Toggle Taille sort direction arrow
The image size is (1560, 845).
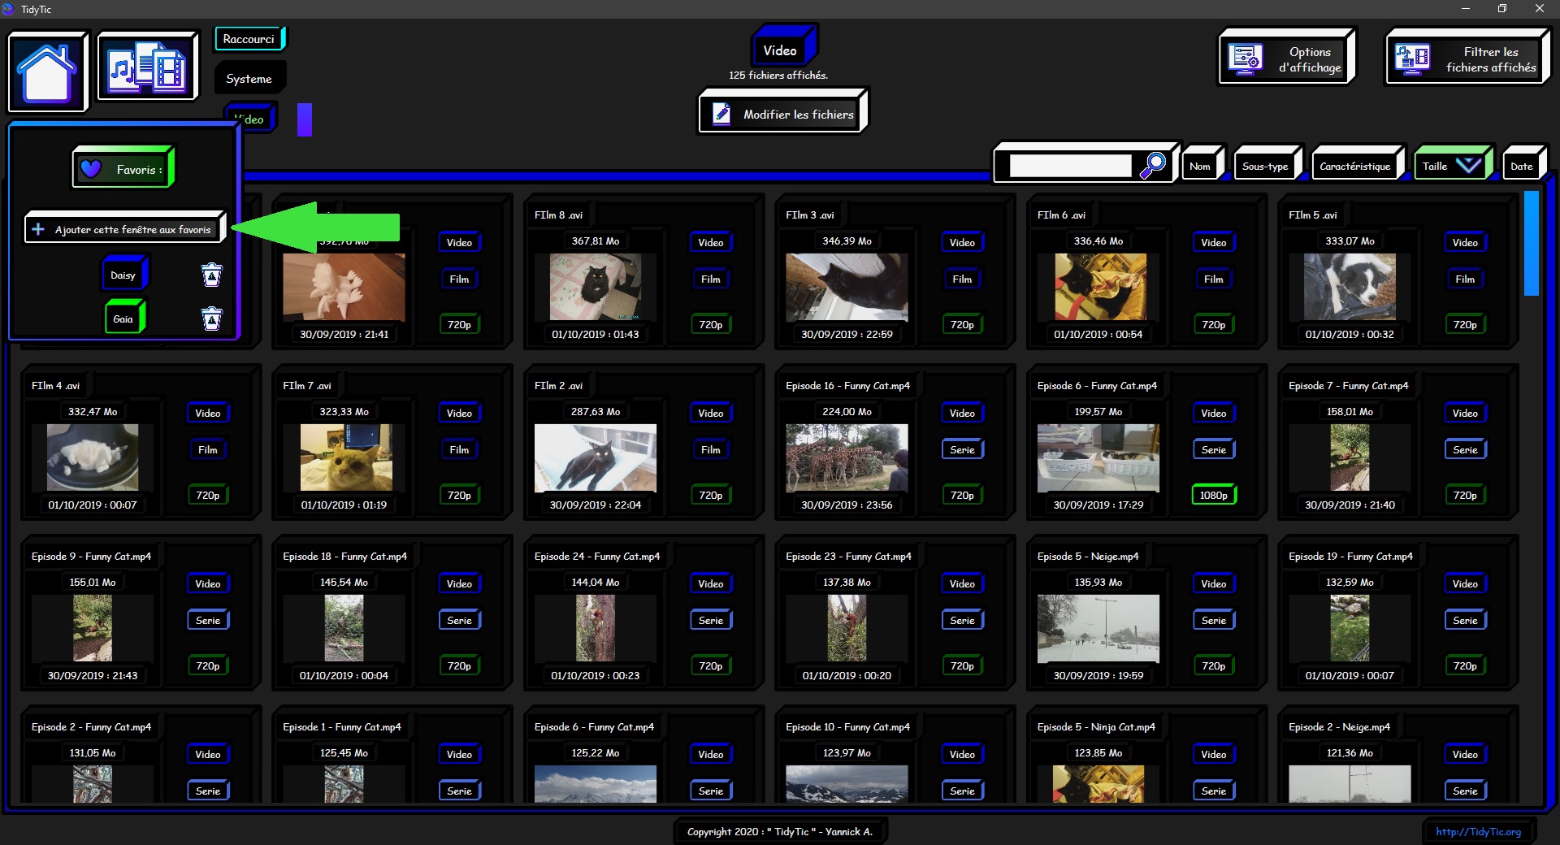pos(1468,166)
